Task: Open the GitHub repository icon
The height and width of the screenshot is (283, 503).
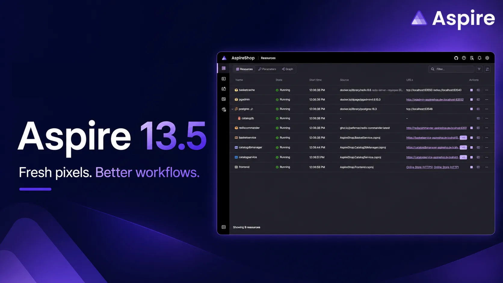Action: (x=456, y=58)
